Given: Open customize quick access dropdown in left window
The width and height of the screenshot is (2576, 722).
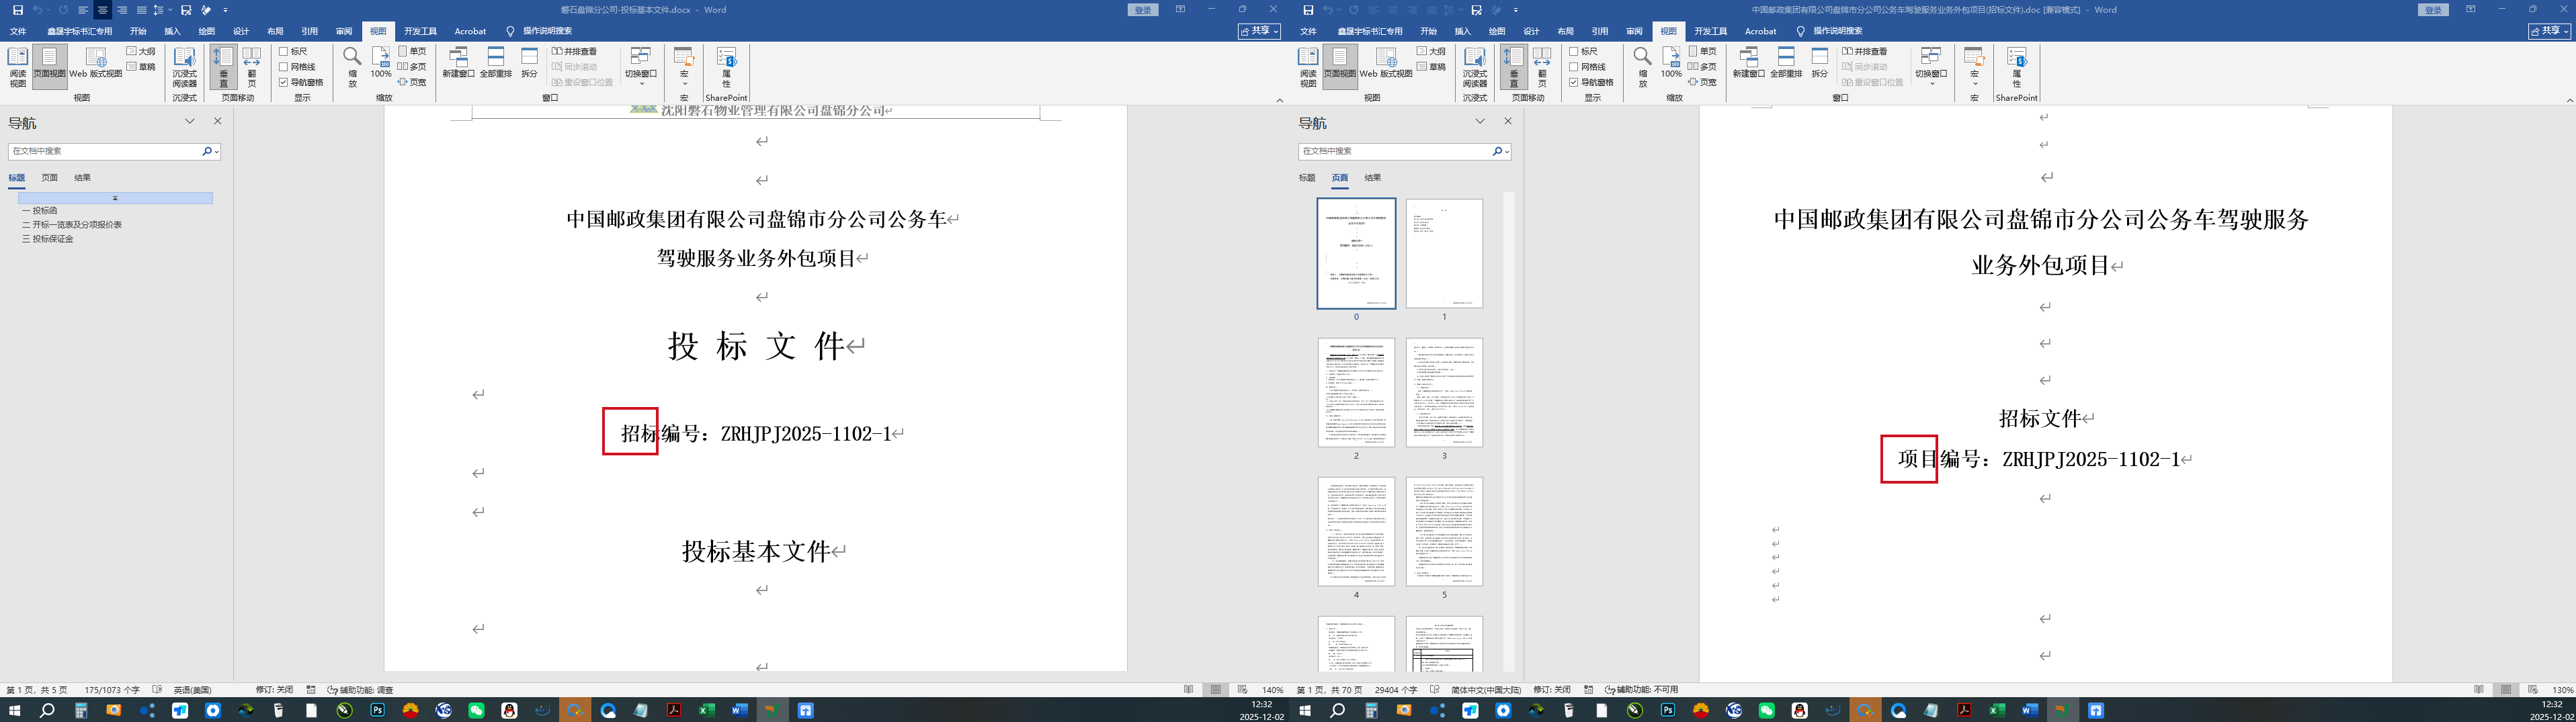Looking at the screenshot, I should coord(226,10).
